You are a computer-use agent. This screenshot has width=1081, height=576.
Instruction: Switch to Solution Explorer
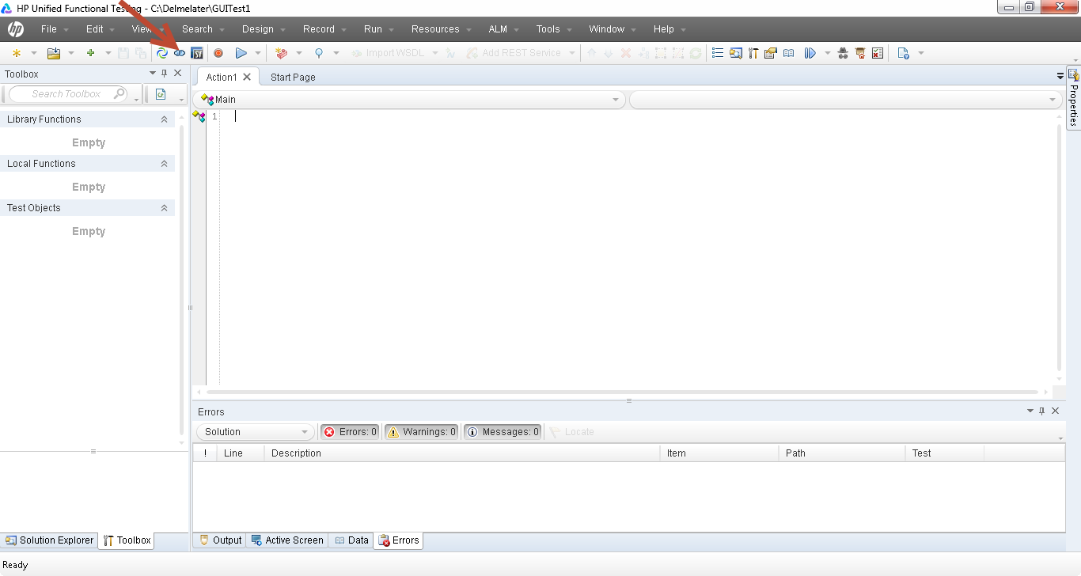tap(49, 540)
